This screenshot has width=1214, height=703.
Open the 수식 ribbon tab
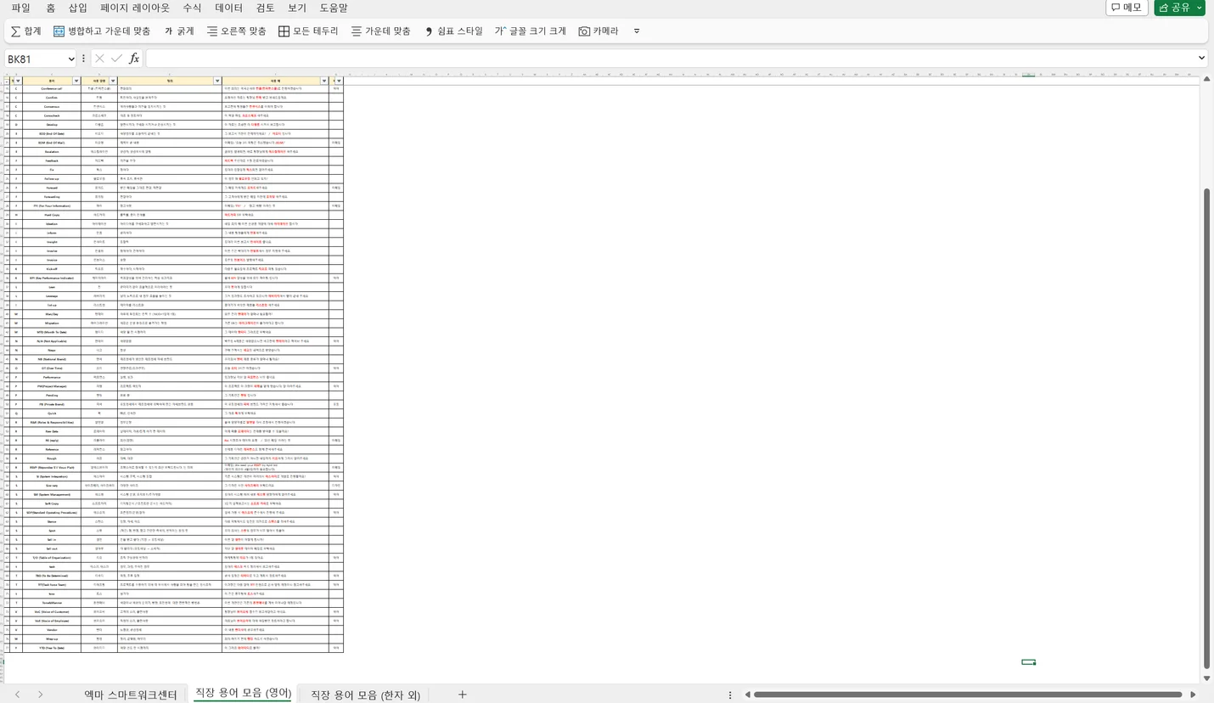pos(192,8)
